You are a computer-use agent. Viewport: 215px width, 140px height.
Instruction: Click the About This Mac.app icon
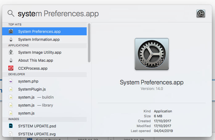pos(11,60)
